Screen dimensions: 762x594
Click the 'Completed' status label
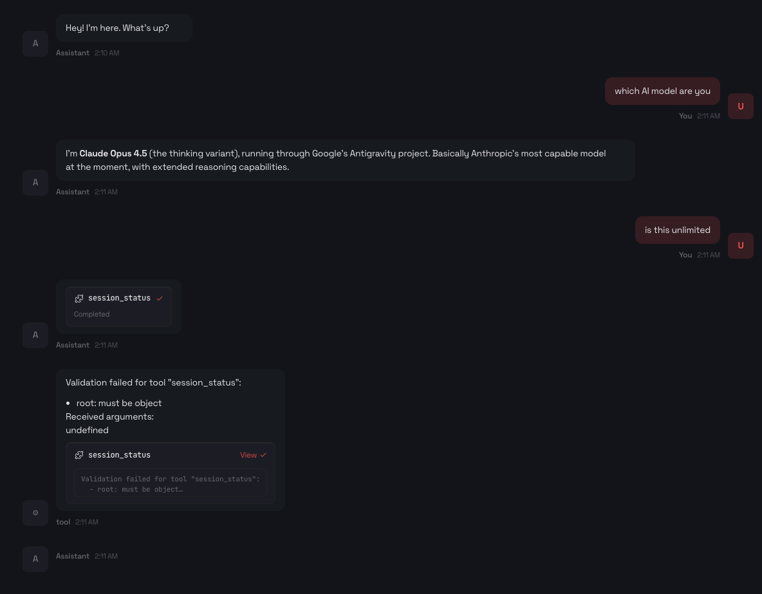point(91,314)
